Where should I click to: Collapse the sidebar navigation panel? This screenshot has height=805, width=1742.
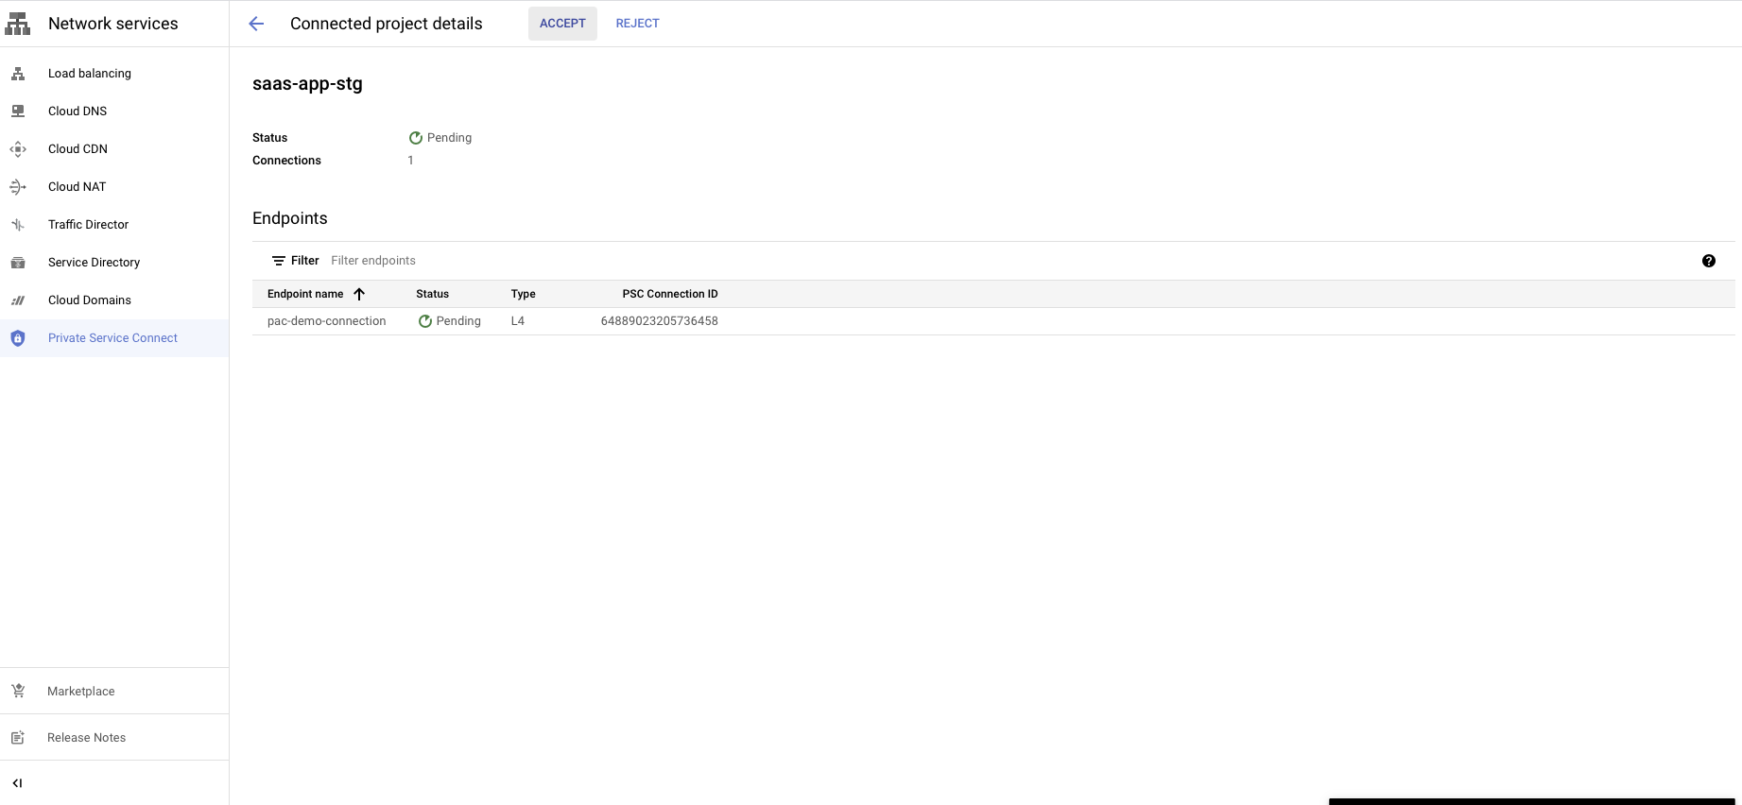(17, 783)
